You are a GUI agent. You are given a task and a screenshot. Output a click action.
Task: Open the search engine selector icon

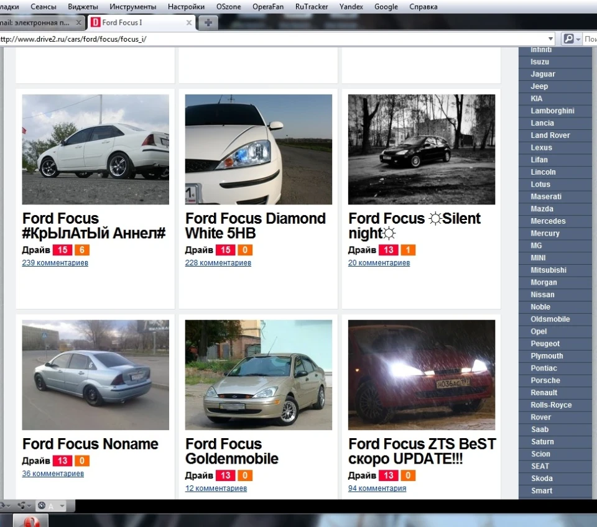click(572, 39)
